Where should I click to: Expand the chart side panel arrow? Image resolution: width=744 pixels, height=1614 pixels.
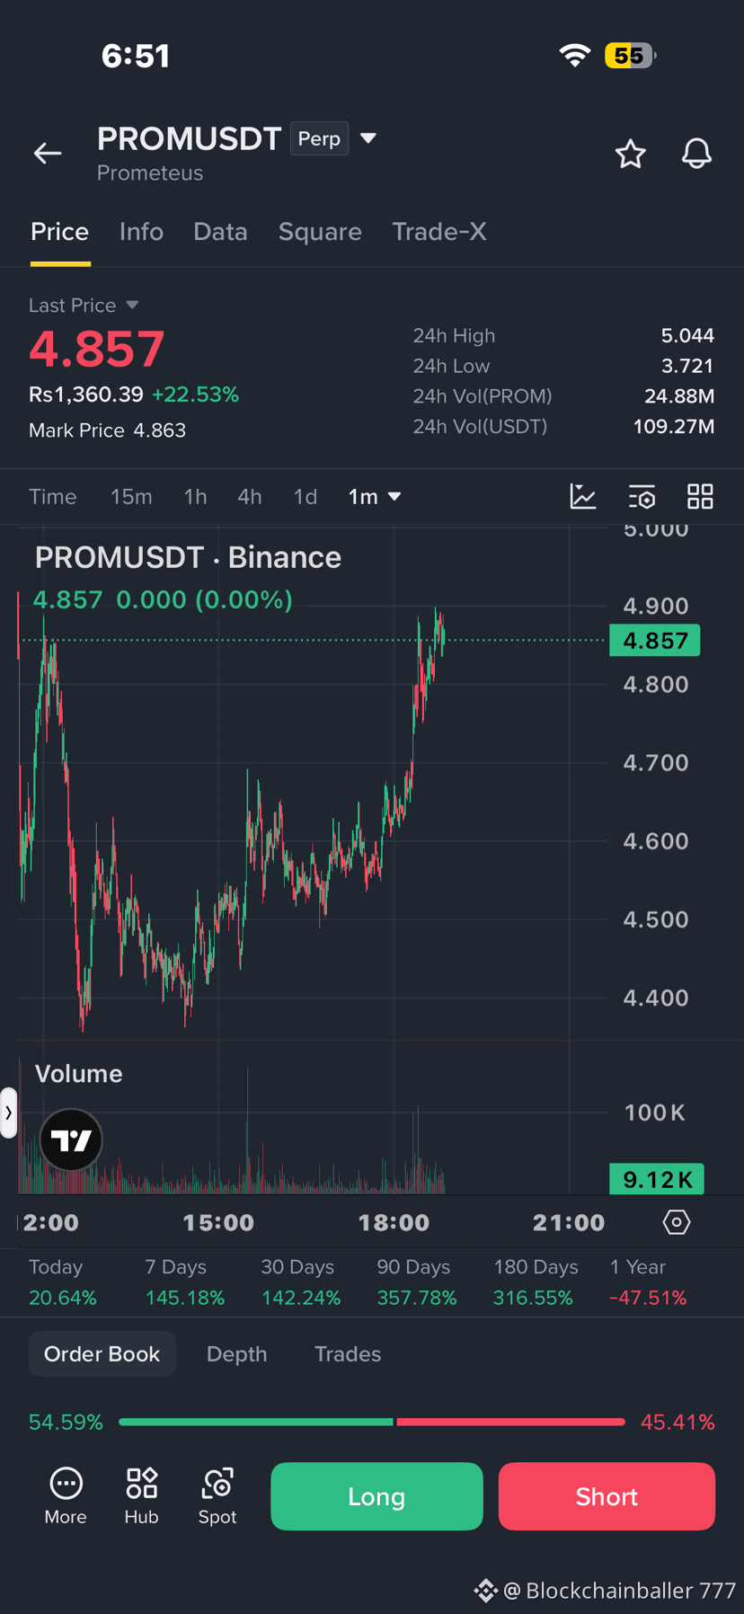tap(8, 1113)
